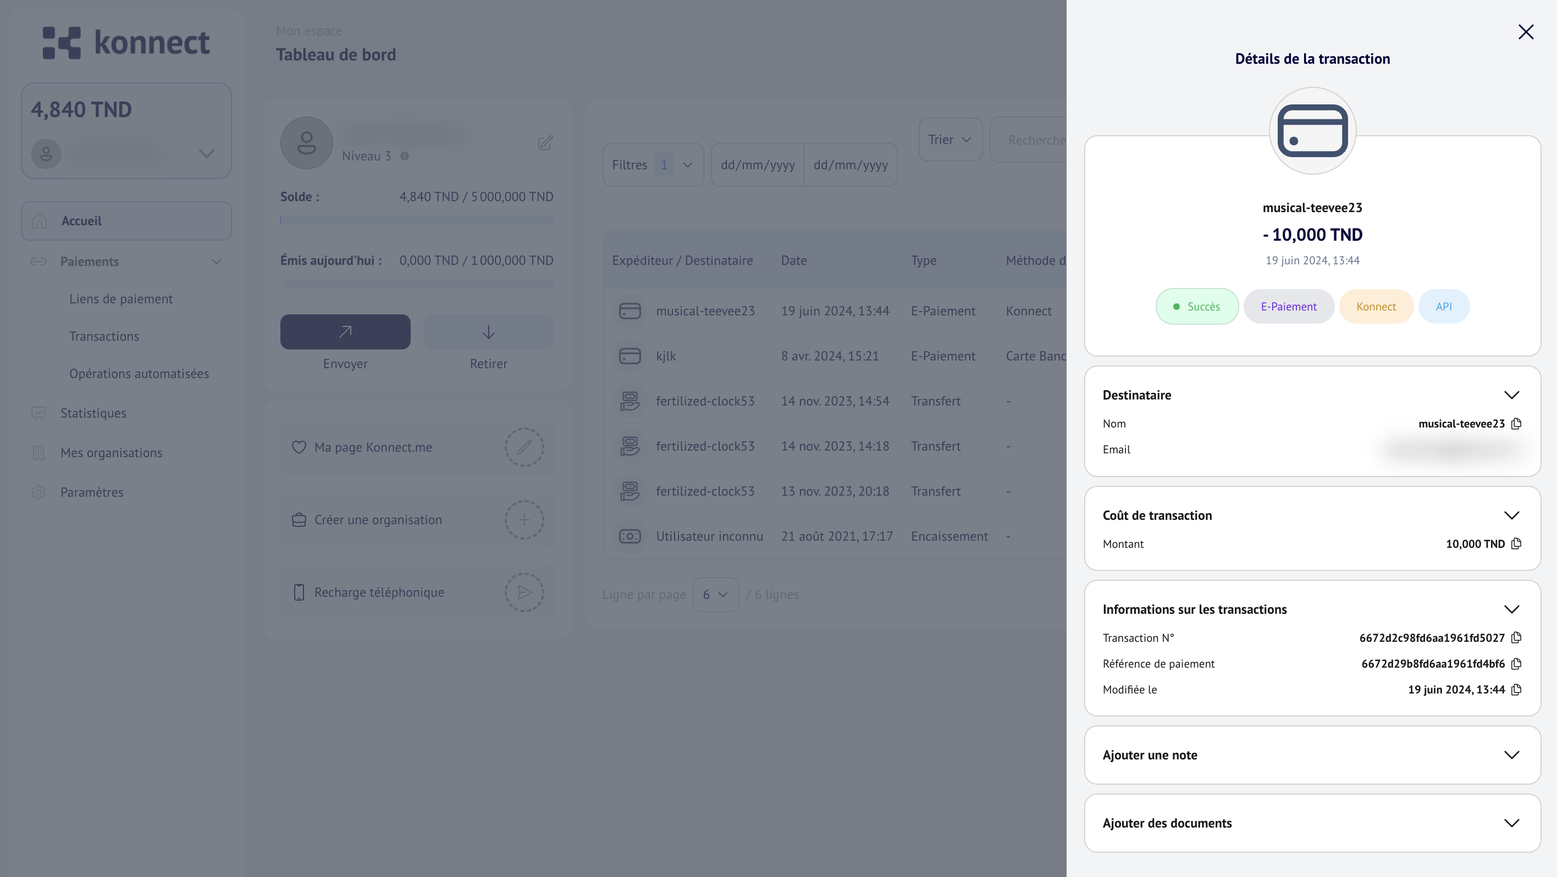The height and width of the screenshot is (877, 1557).
Task: Close the transaction details panel
Action: tap(1526, 32)
